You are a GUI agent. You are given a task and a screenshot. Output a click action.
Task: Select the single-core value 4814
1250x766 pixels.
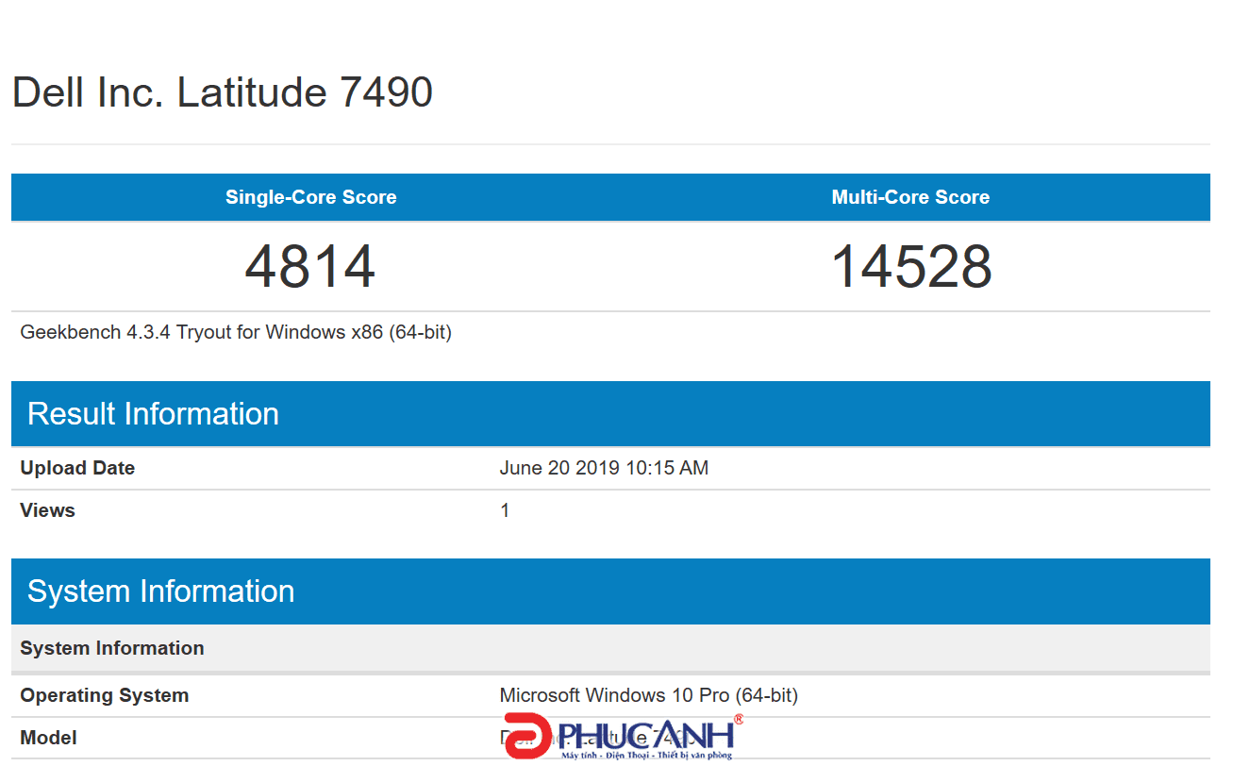click(x=310, y=266)
